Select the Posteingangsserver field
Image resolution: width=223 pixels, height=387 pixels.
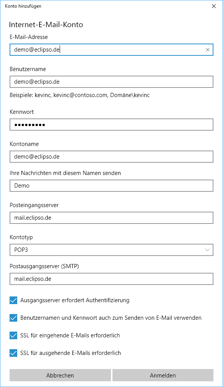(x=112, y=218)
